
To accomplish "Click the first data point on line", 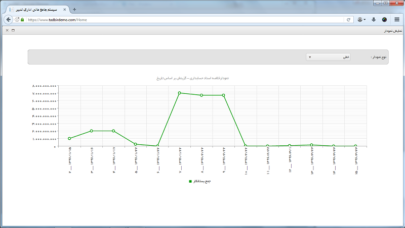I will coord(69,138).
